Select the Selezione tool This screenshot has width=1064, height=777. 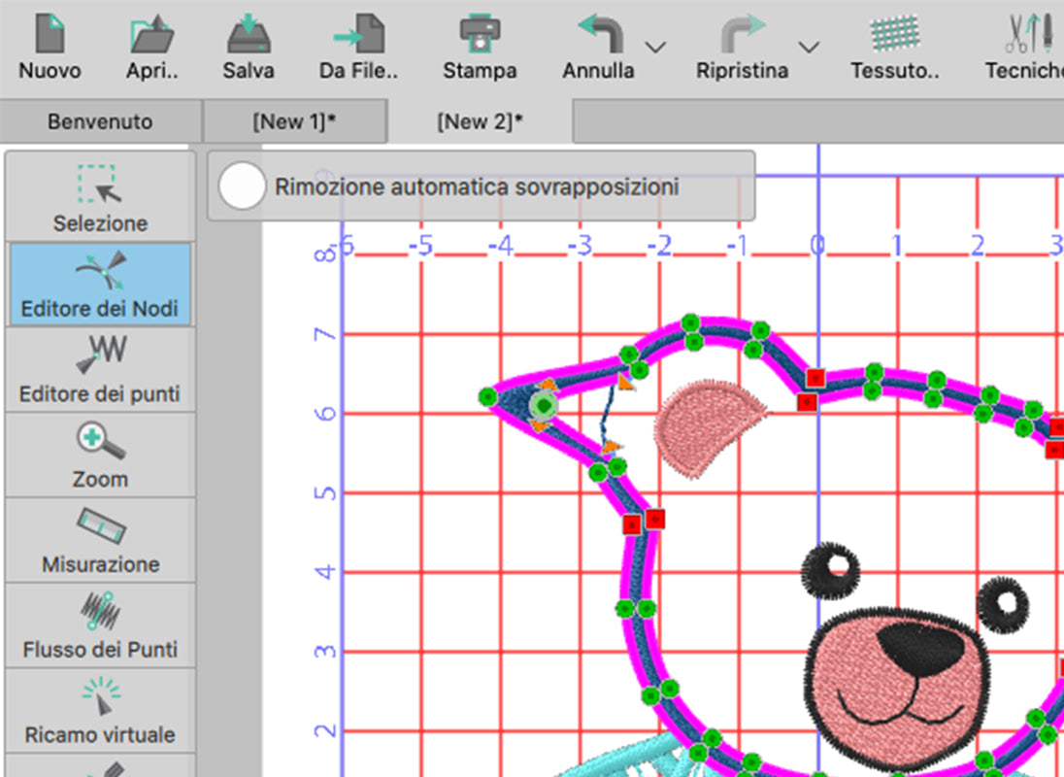[100, 198]
